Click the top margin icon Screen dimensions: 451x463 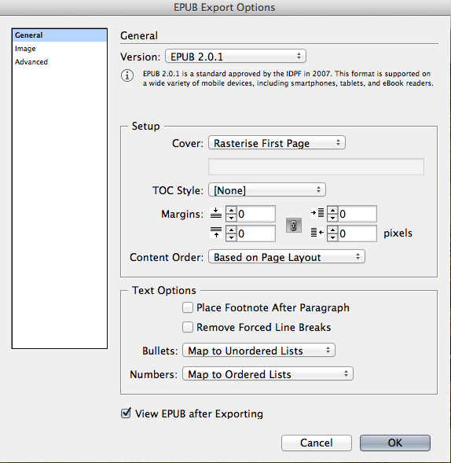pos(216,213)
